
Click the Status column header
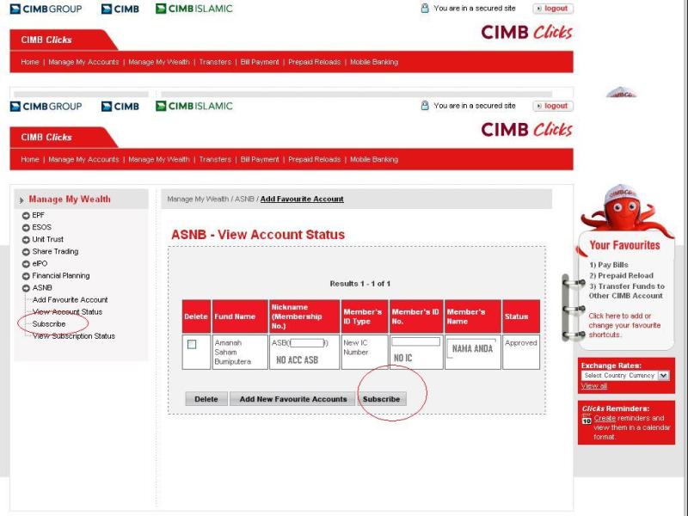521,316
